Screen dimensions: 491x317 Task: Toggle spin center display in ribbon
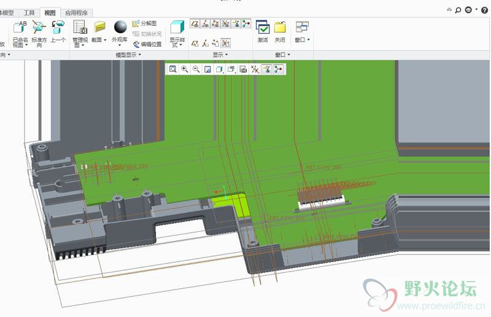pos(246,24)
